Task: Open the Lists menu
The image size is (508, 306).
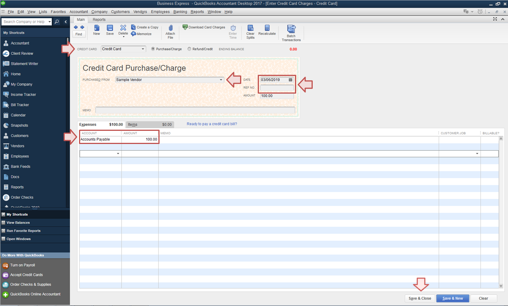Action: click(x=43, y=12)
